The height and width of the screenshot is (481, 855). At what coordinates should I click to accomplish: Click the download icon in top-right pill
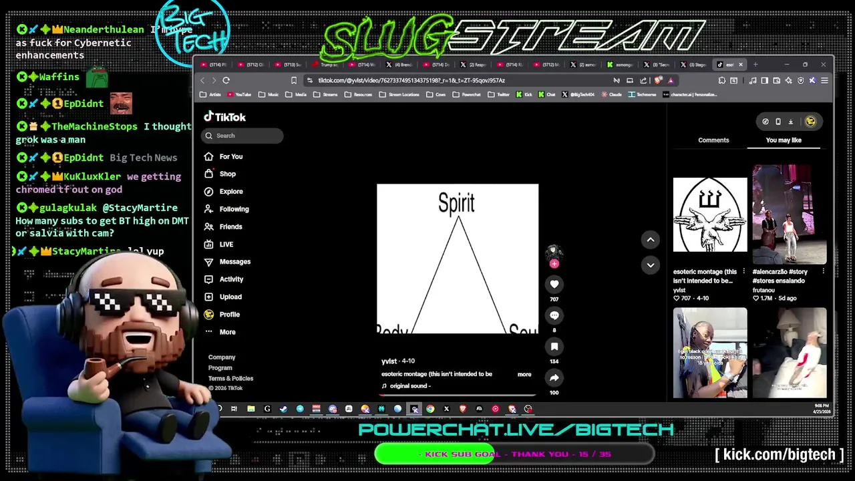790,122
